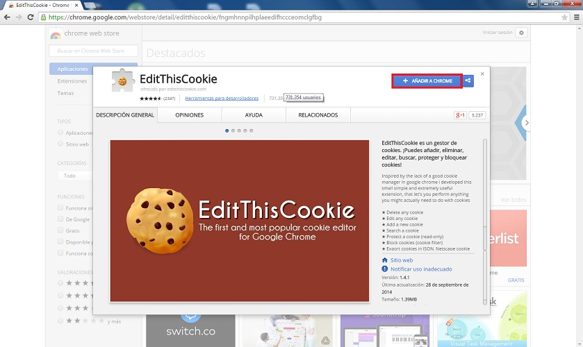Click the 5.237 plus-one counter

point(477,115)
